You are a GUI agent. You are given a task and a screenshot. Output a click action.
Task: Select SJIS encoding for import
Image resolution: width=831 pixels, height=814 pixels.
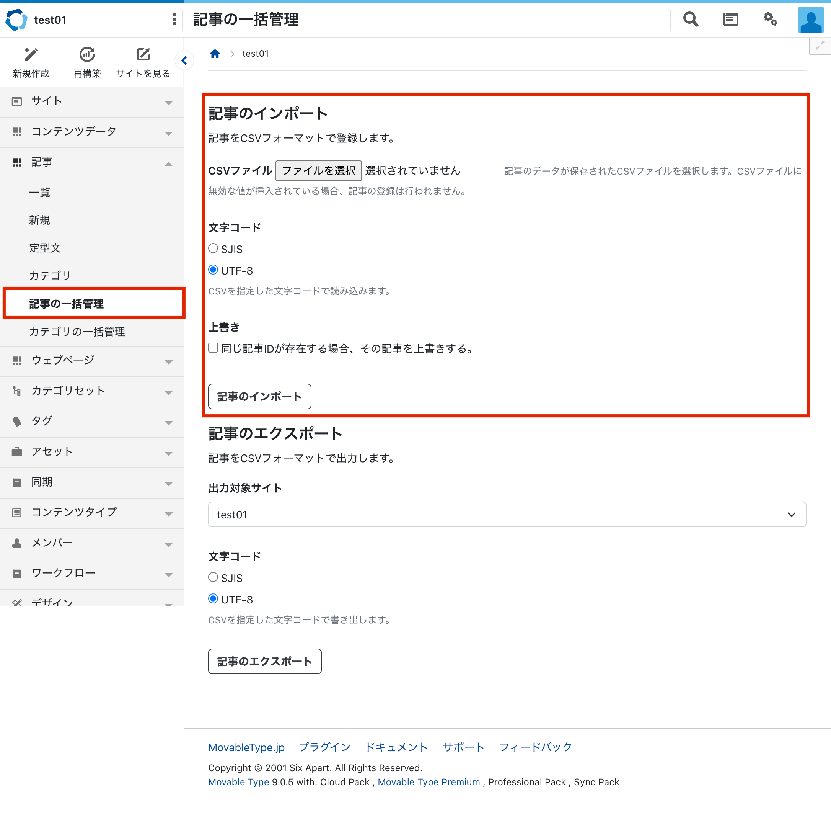tap(213, 248)
